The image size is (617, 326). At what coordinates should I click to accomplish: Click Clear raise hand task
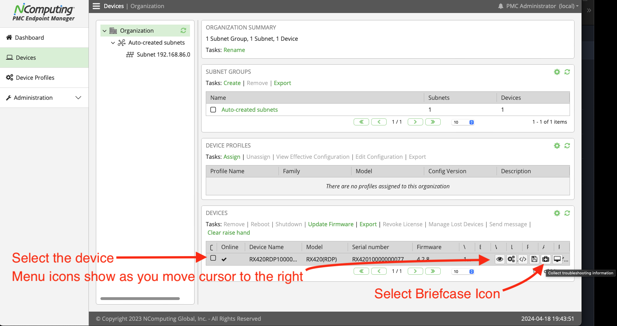229,233
